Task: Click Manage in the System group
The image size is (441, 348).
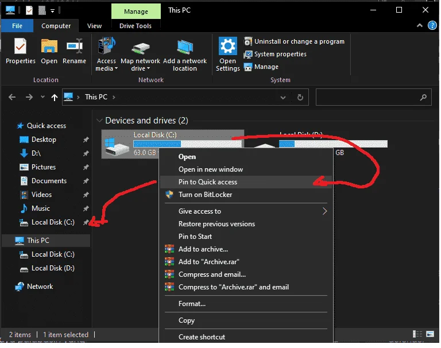Action: [261, 67]
